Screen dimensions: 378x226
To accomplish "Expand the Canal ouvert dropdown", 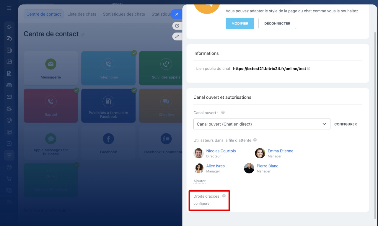I will tap(262, 124).
